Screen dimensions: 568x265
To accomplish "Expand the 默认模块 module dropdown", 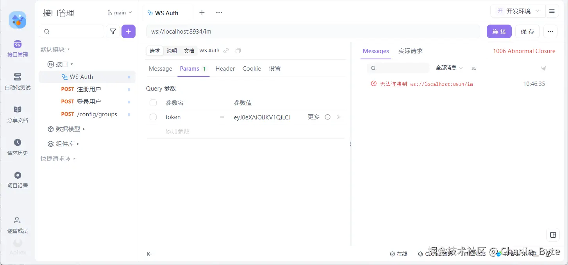I will pos(55,50).
